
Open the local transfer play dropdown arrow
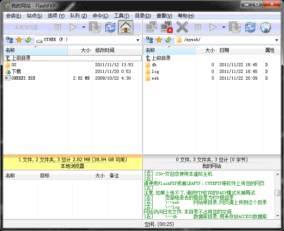tap(84, 27)
